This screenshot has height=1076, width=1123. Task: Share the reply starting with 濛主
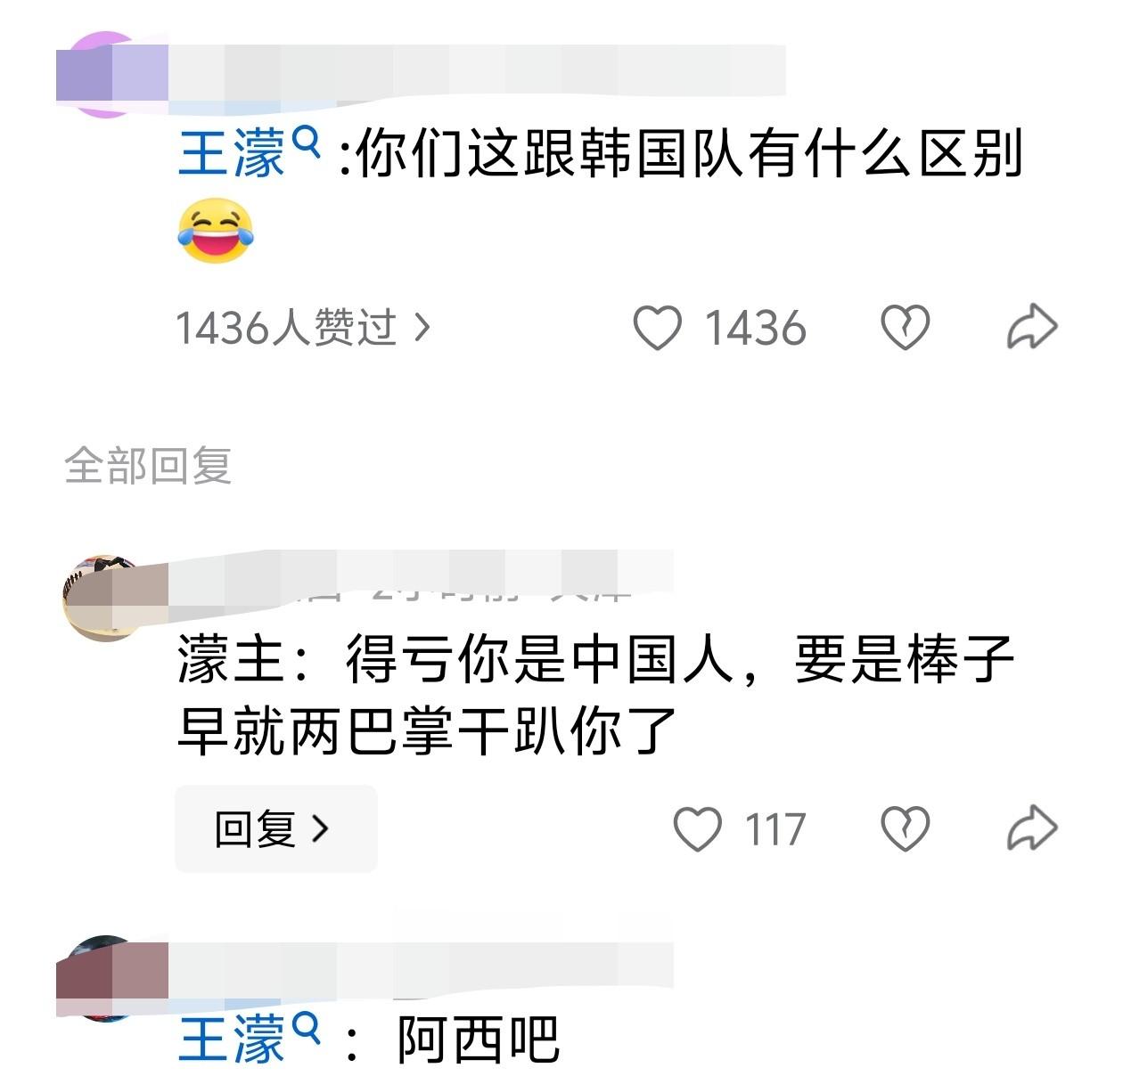click(1032, 828)
